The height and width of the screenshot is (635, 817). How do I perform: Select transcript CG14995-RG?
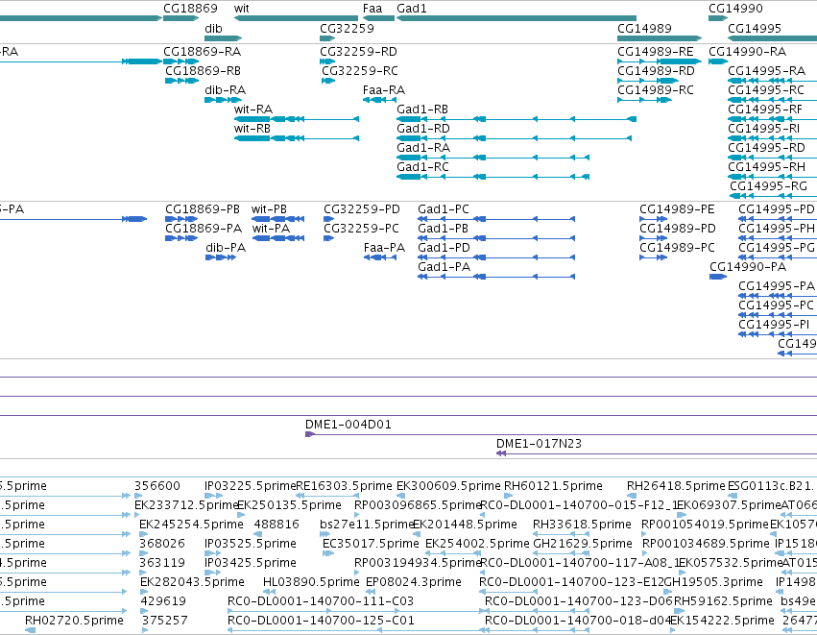(x=773, y=197)
